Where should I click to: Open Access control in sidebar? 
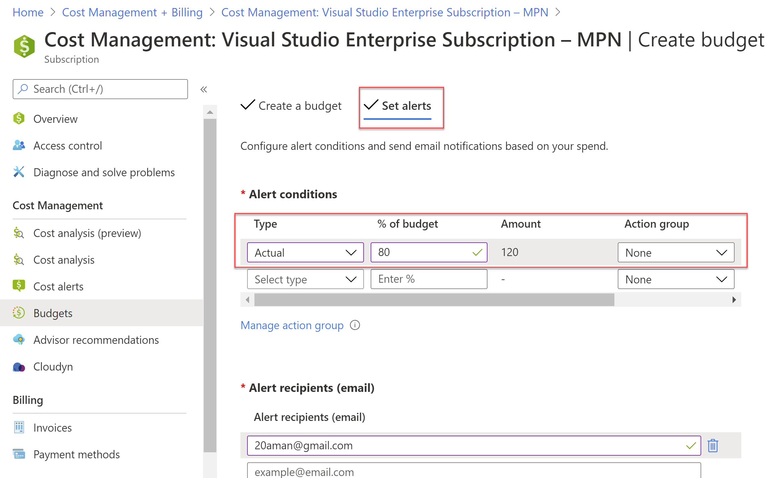point(67,146)
